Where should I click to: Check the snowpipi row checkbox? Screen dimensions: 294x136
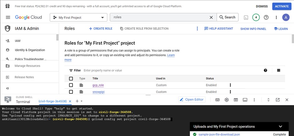(71, 92)
